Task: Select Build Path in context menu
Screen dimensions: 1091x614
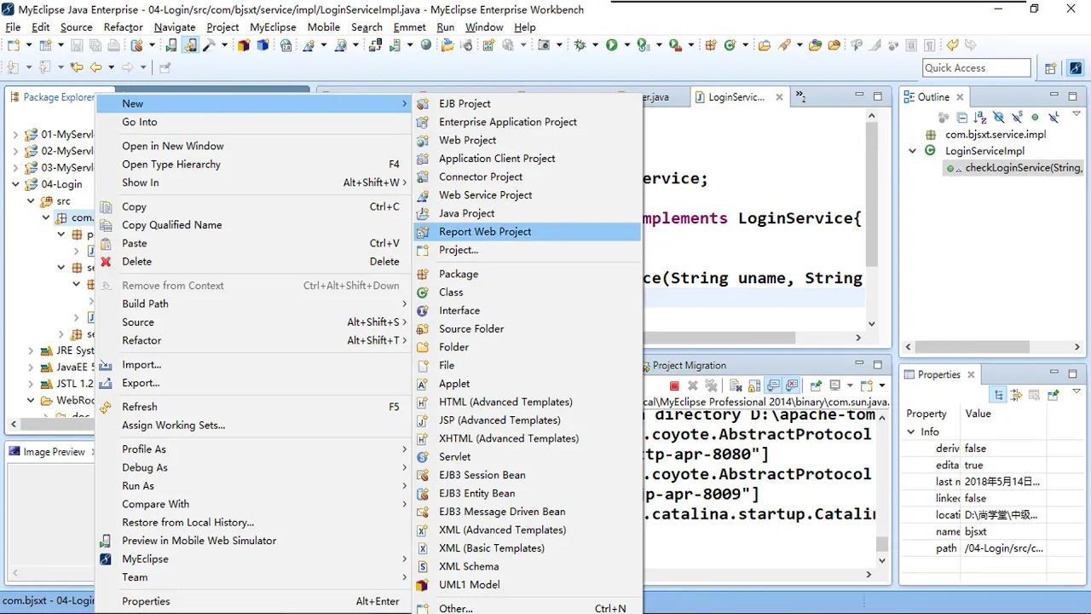Action: pyautogui.click(x=254, y=304)
